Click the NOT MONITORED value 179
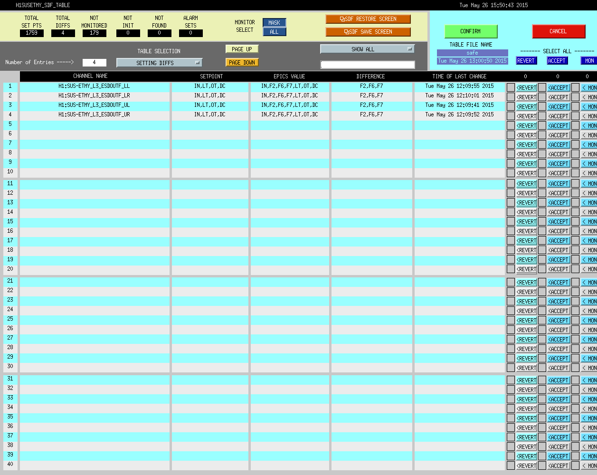The image size is (597, 475). coord(95,33)
